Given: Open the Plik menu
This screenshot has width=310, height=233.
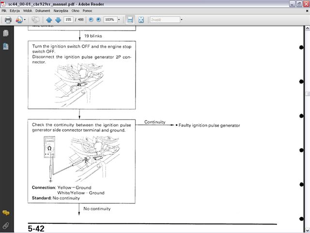Looking at the screenshot, I should (4, 10).
